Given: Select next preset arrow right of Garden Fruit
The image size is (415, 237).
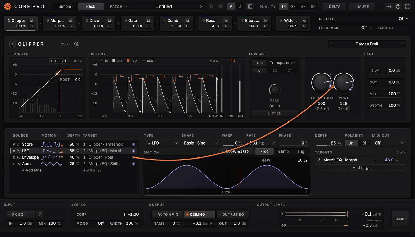Looking at the screenshot, I should [x=403, y=44].
